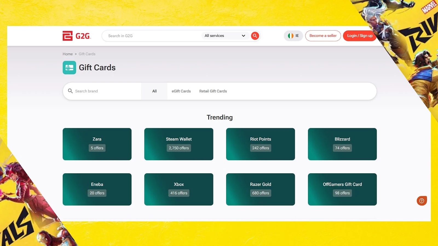Switch to the eGift Cards tab
This screenshot has width=438, height=246.
(x=181, y=91)
